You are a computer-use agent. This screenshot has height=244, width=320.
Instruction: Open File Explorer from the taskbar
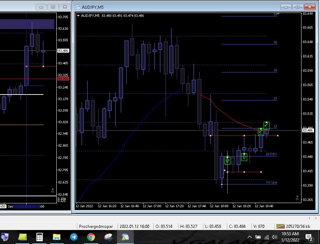[57, 237]
